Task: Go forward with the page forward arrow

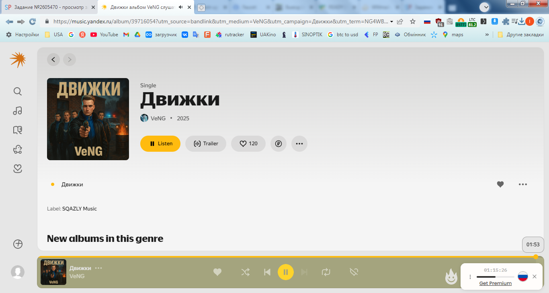Action: tap(70, 60)
